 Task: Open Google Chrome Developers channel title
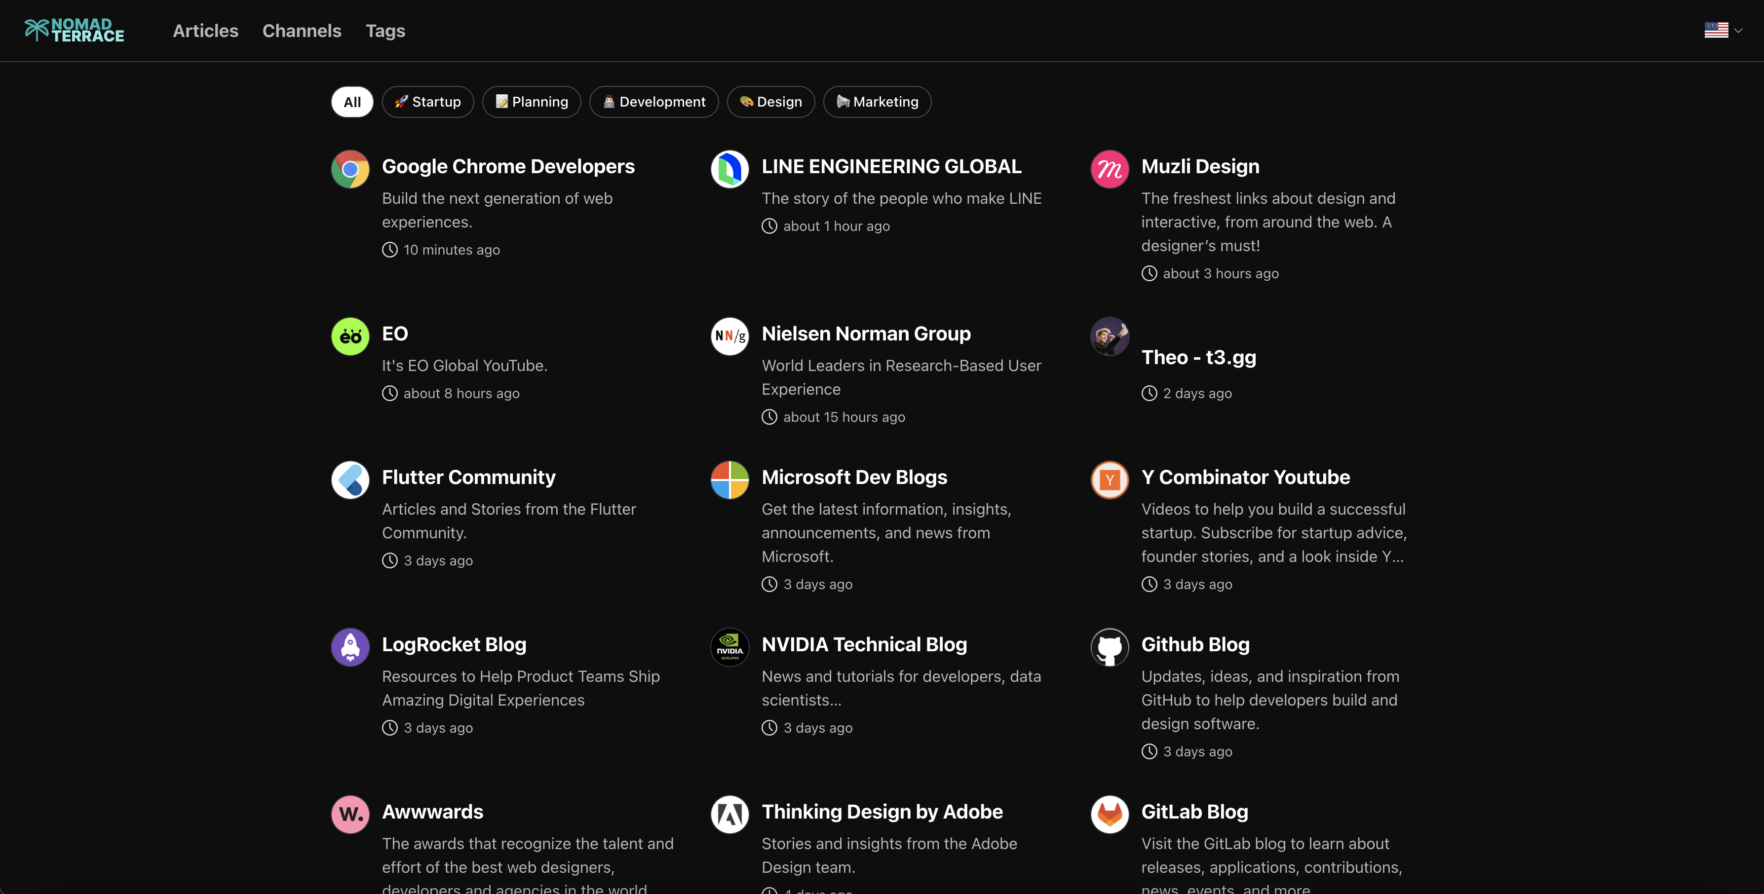tap(508, 166)
